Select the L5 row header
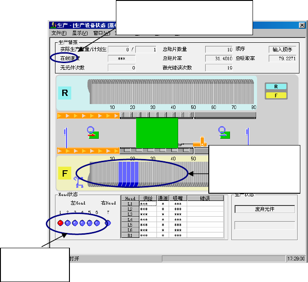Image resolution: width=308 pixels, height=282 pixels. click(x=130, y=225)
